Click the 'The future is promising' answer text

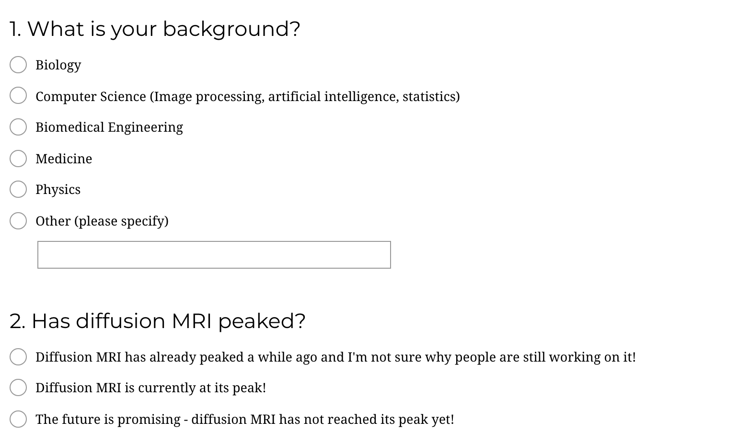[244, 420]
